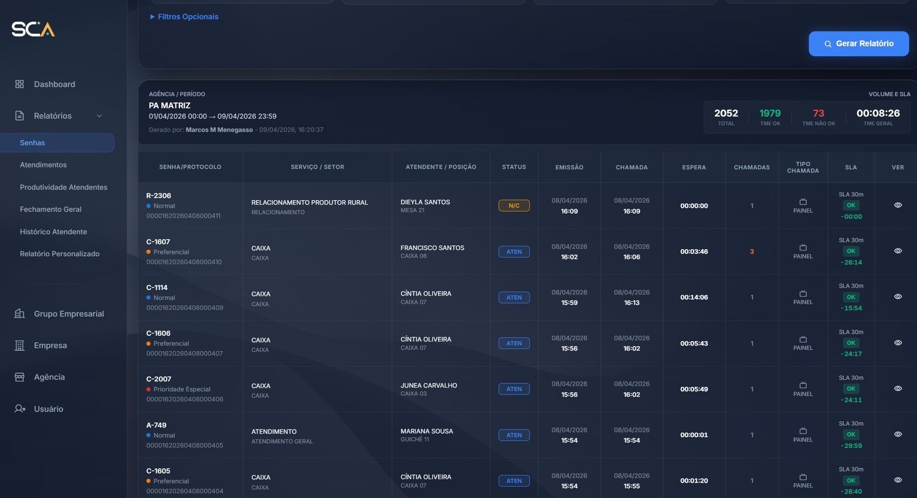The height and width of the screenshot is (498, 917).
Task: Show details for ticket C-1607 eye icon
Action: (x=898, y=251)
